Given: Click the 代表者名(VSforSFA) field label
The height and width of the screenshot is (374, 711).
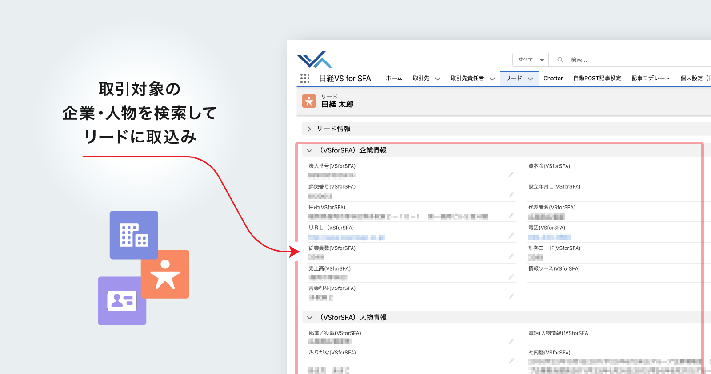Looking at the screenshot, I should (551, 207).
